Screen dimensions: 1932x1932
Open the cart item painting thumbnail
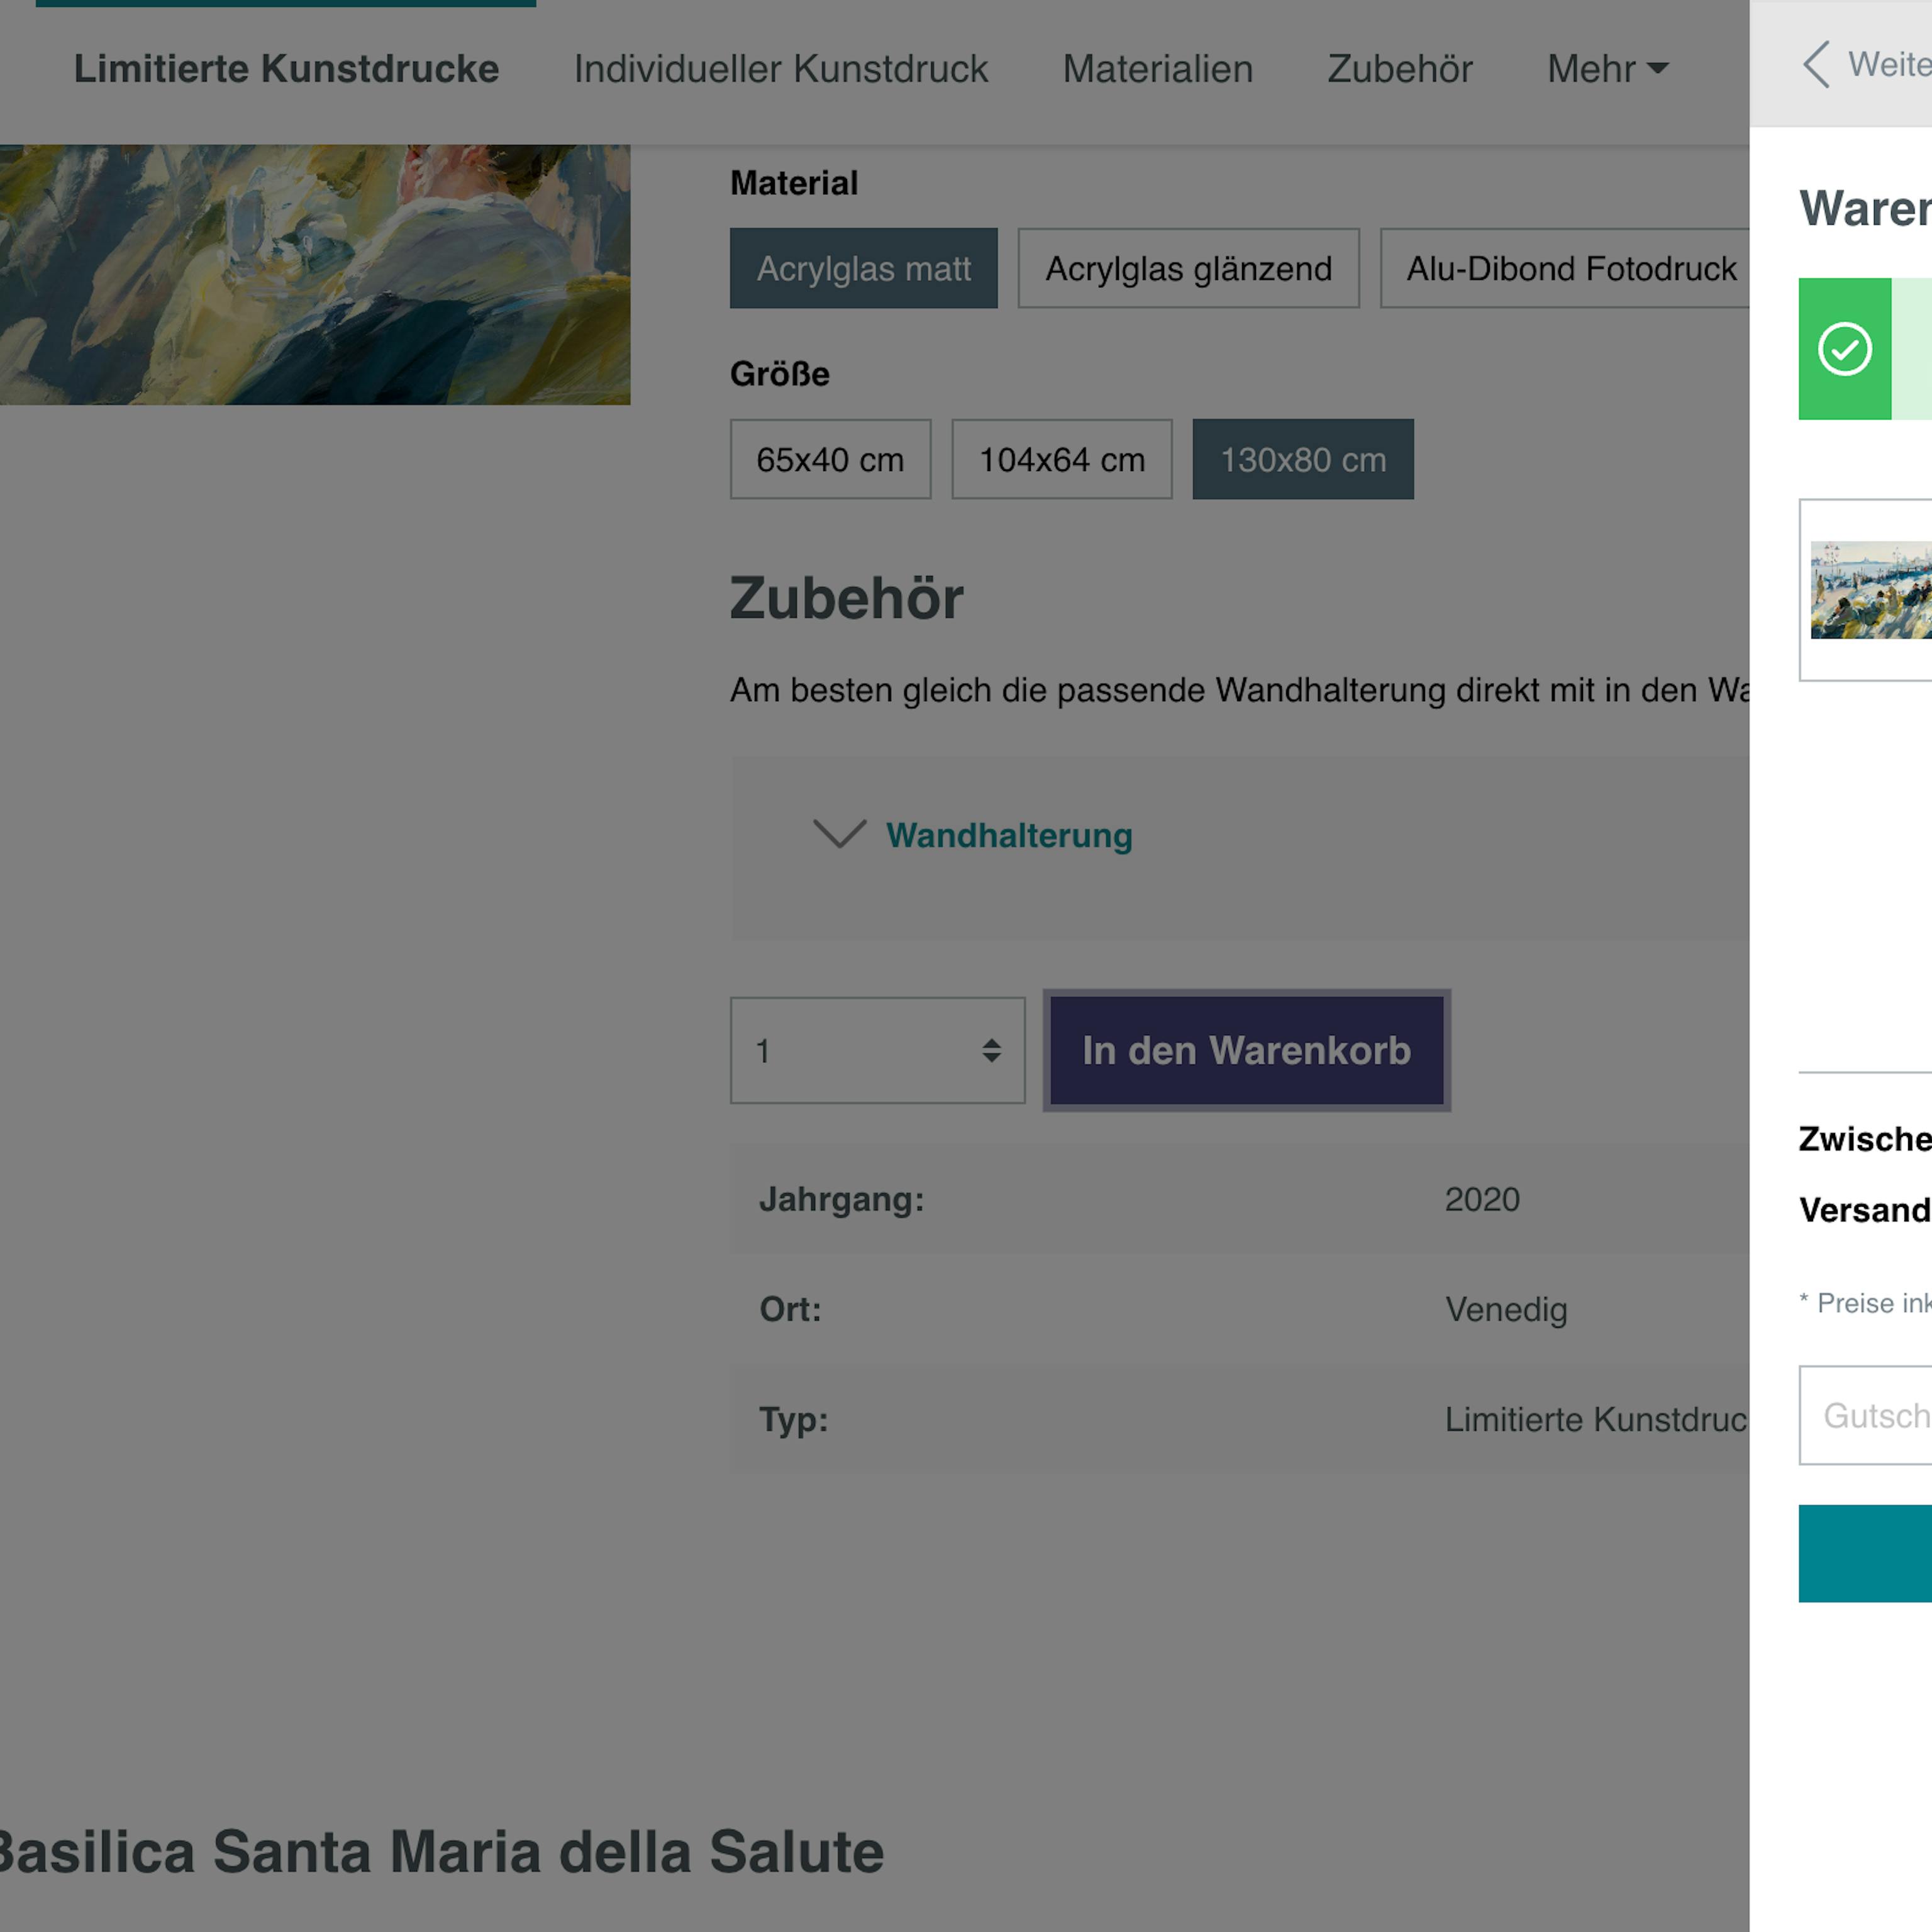1870,590
